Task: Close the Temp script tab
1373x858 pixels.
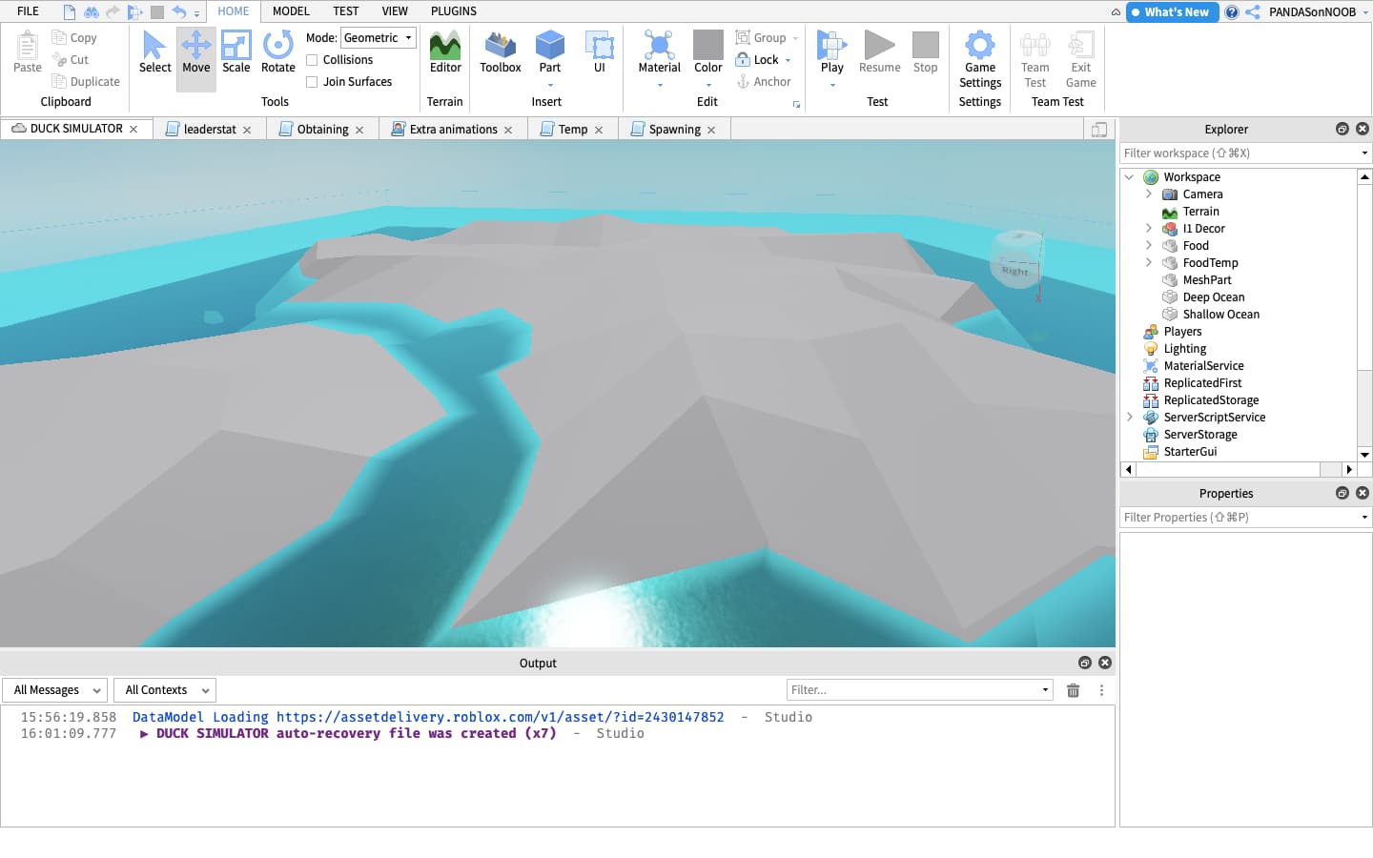Action: (x=599, y=130)
